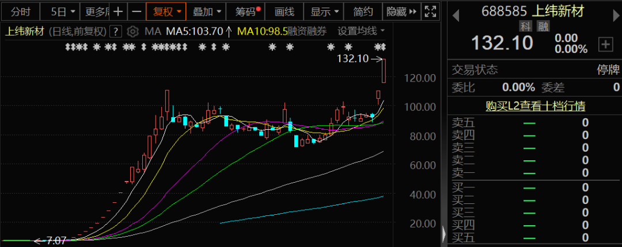This screenshot has width=622, height=247.
Task: Switch to the 分时 intraday tab
Action: point(20,11)
